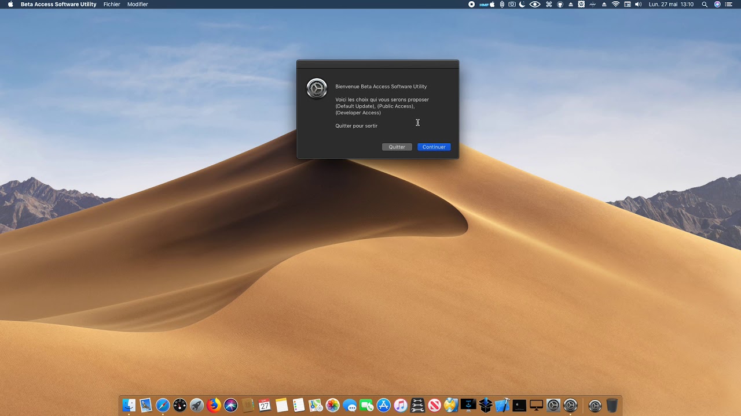Open Firefox from the Dock

[x=214, y=406]
